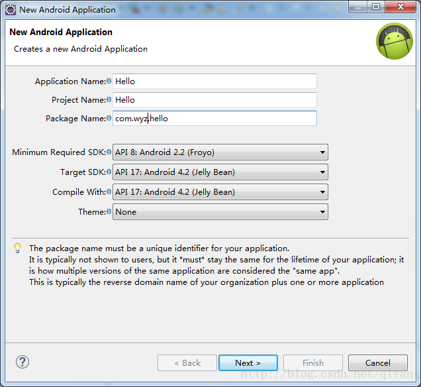Click the info icon next to Minimum Required SDK
Viewport: 421px width, 387px height.
point(109,152)
